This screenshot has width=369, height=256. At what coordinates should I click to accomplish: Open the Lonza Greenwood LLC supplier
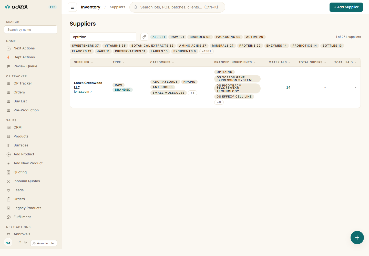pos(88,85)
